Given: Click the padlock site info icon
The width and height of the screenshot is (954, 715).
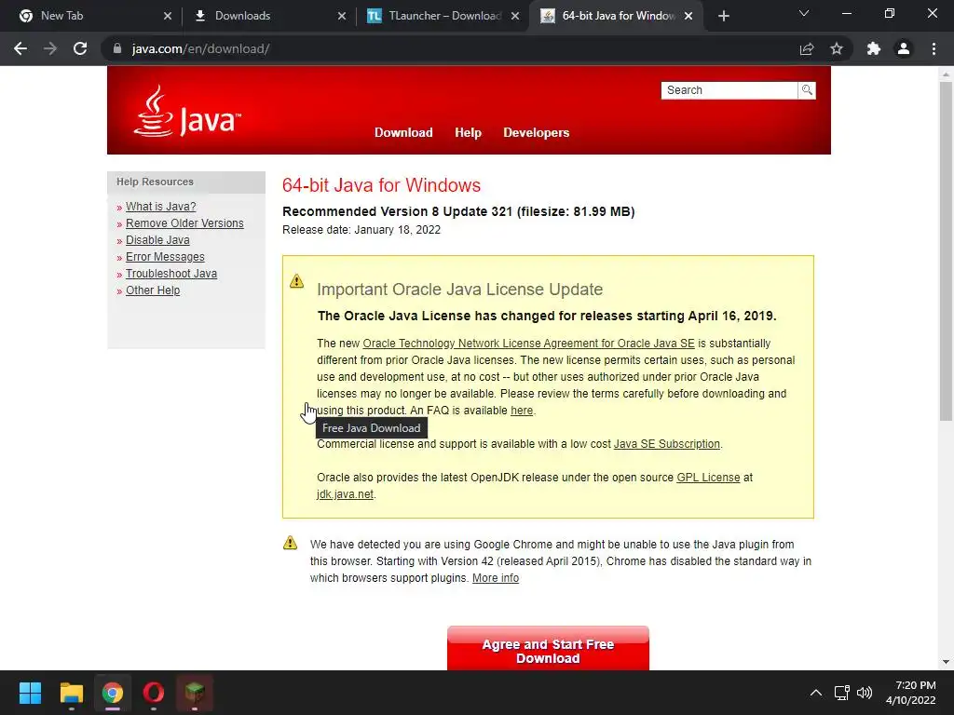Looking at the screenshot, I should tap(117, 48).
